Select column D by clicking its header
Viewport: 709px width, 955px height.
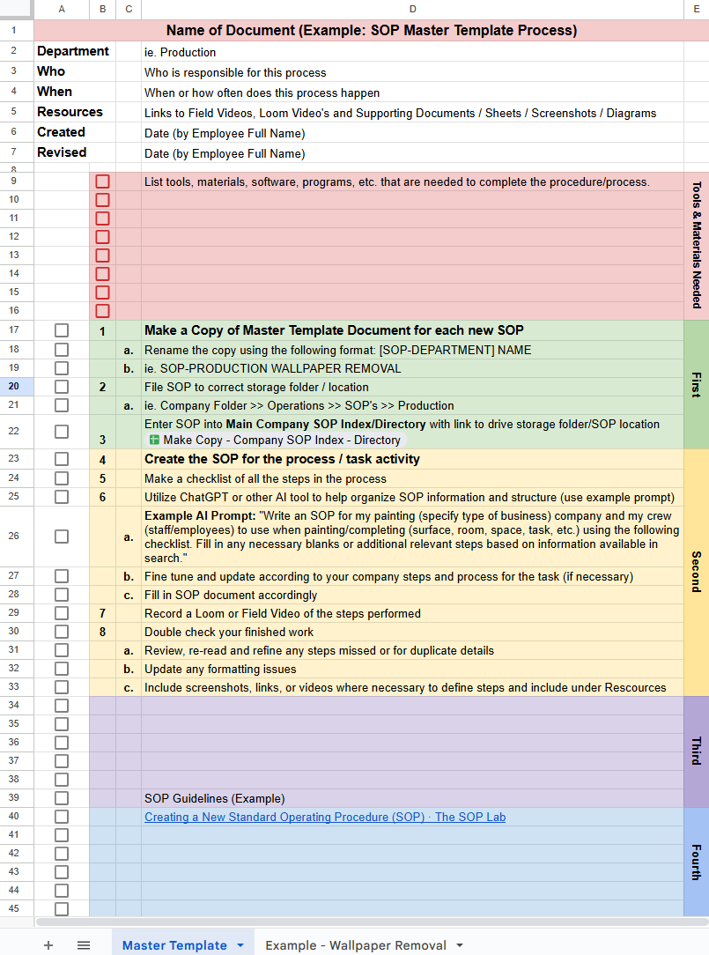click(412, 10)
